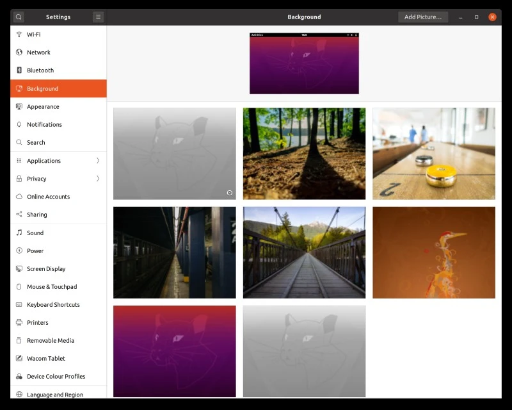Click the Add Picture button
The image size is (512, 410).
click(x=423, y=17)
